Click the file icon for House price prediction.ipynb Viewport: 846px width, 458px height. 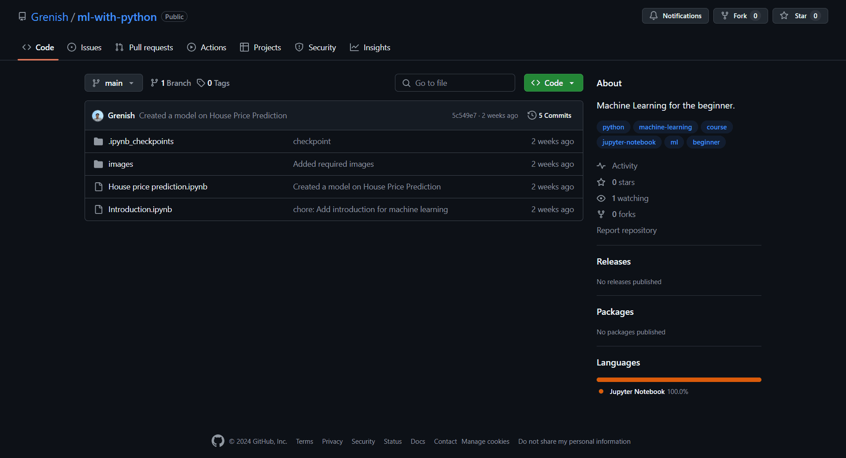(x=98, y=187)
